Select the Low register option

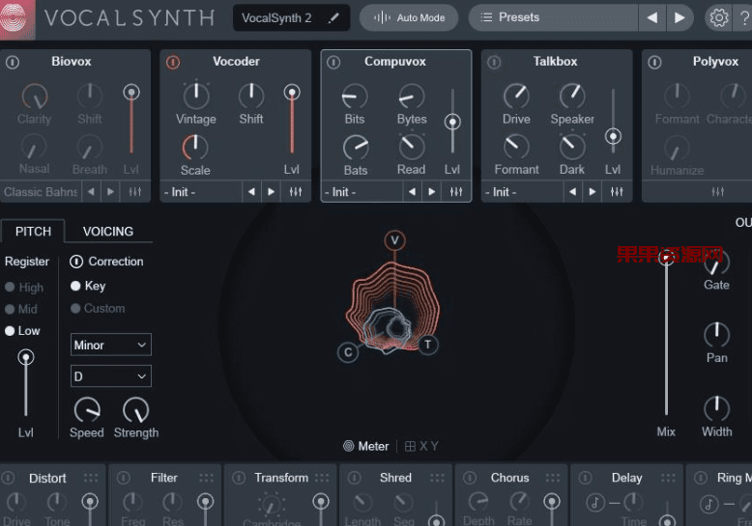point(22,331)
